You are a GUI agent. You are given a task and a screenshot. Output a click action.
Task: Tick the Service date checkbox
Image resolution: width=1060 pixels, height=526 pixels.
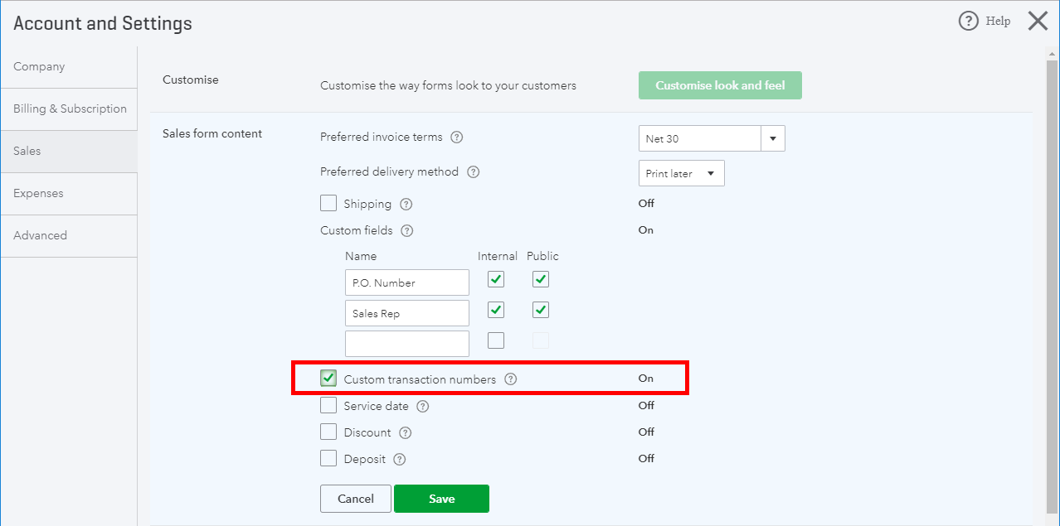pos(328,406)
